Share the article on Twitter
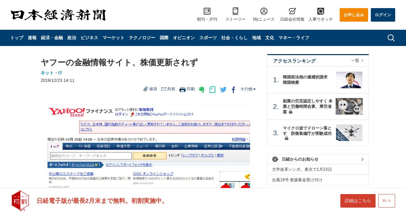 point(223,90)
